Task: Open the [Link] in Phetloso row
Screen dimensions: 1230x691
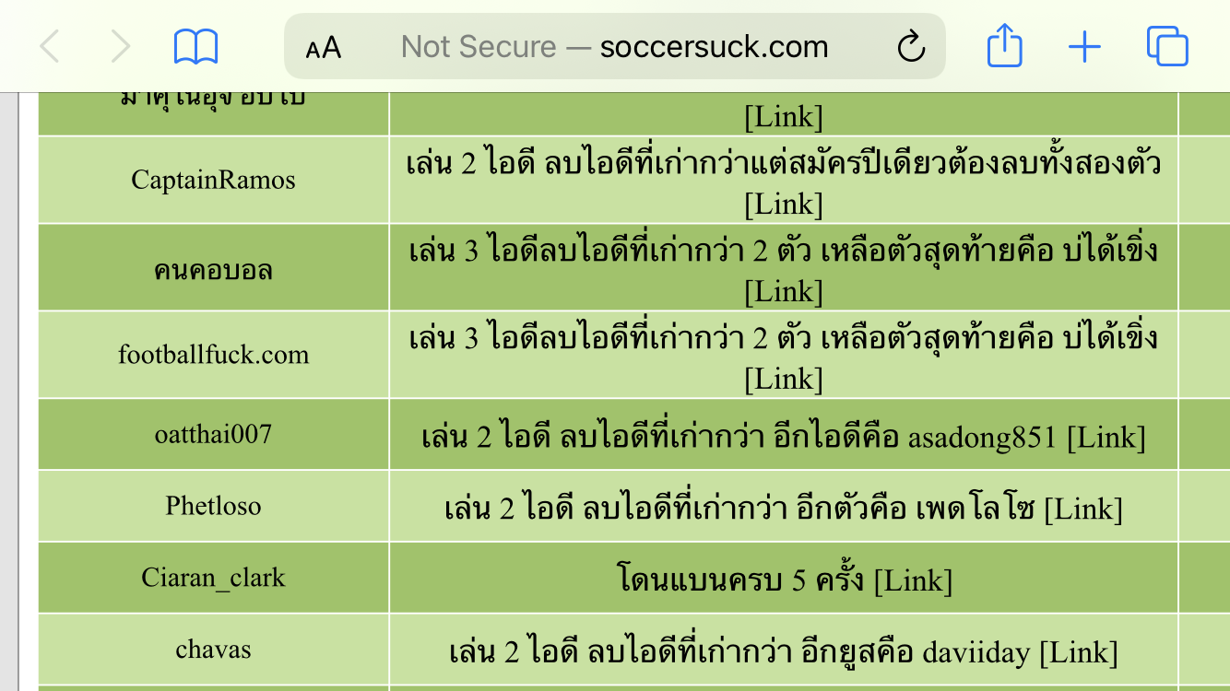Action: (x=1082, y=509)
